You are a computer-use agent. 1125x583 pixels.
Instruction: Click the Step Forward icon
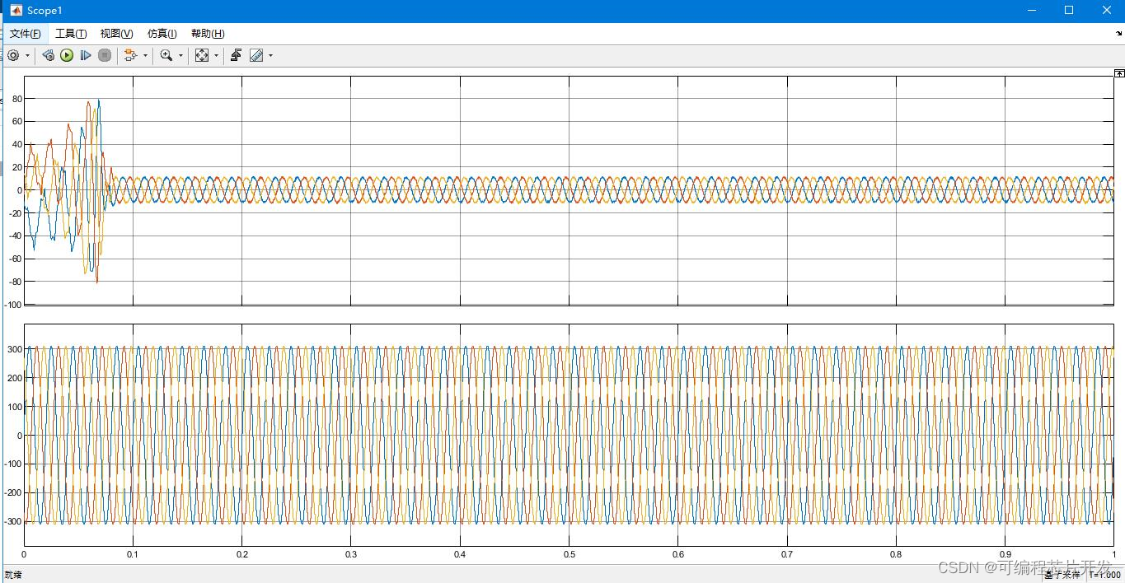pyautogui.click(x=86, y=55)
